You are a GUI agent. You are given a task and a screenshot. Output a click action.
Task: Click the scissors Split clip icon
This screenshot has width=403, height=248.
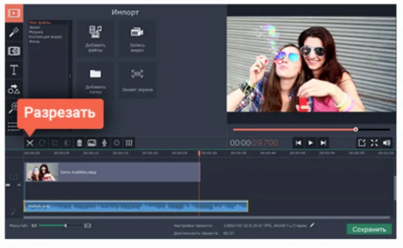point(30,143)
